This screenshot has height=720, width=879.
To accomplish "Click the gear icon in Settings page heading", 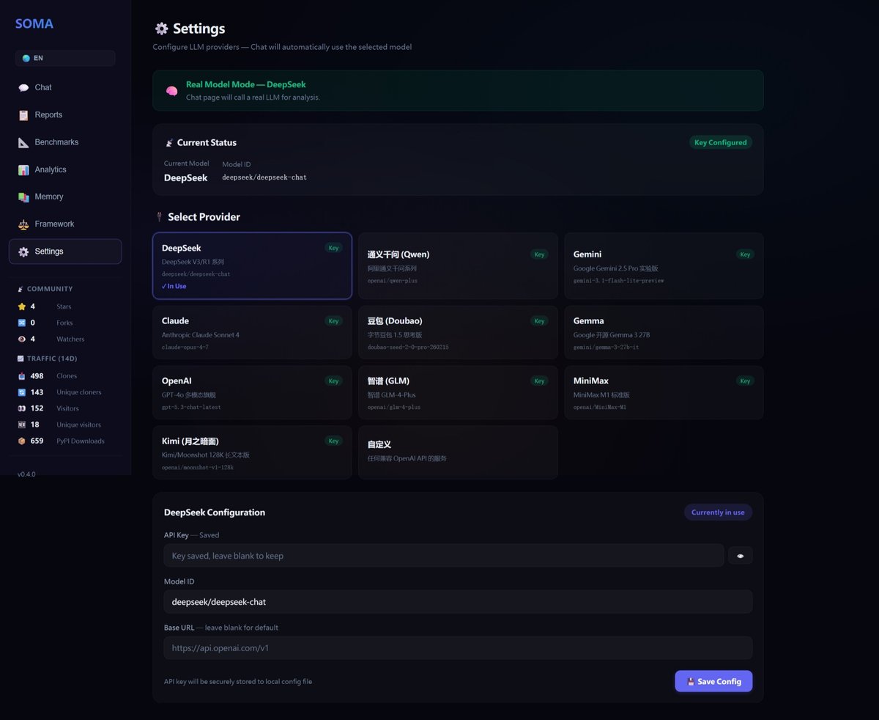I will click(161, 29).
